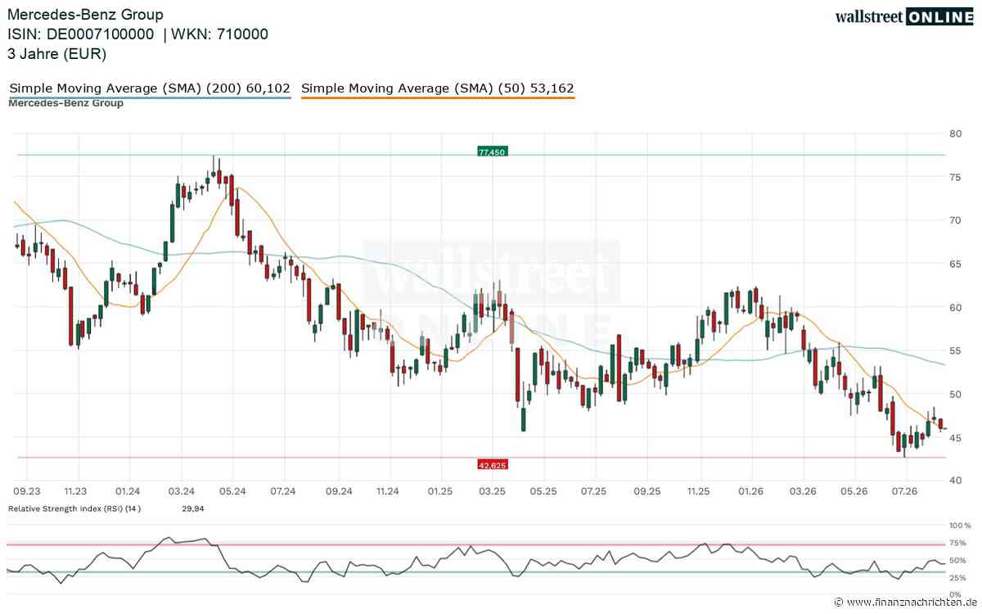982x614 pixels.
Task: Click the 70 price axis label
Action: tap(955, 219)
